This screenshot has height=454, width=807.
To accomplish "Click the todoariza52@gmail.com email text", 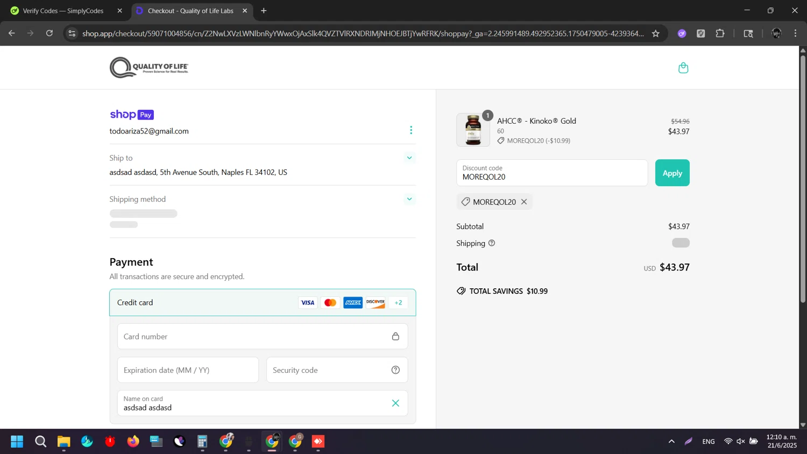I will 149,131.
